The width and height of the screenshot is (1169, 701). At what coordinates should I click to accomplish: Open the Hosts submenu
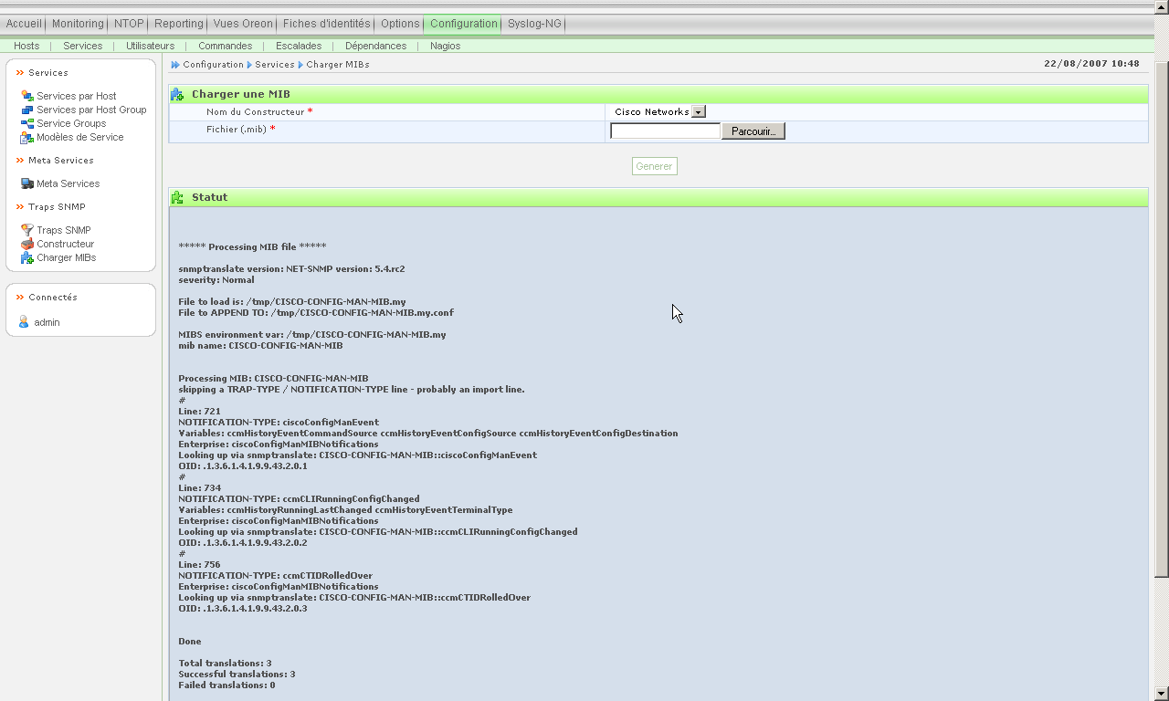pyautogui.click(x=26, y=46)
